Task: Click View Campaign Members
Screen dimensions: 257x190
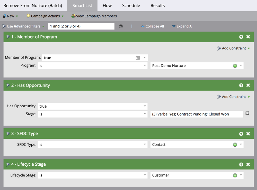Action: click(94, 16)
